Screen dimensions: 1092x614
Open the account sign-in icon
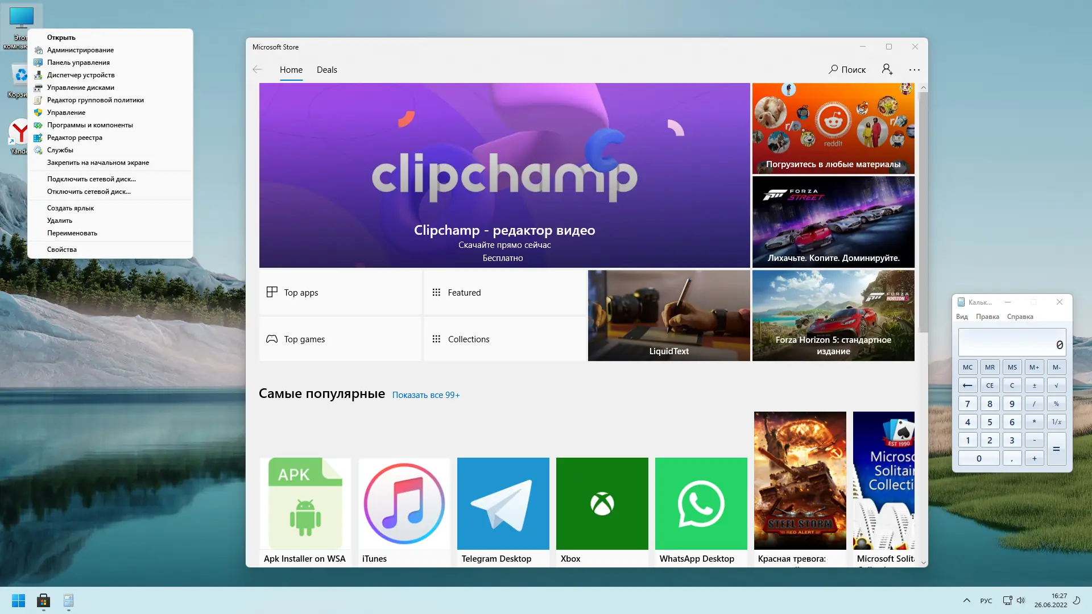click(887, 69)
